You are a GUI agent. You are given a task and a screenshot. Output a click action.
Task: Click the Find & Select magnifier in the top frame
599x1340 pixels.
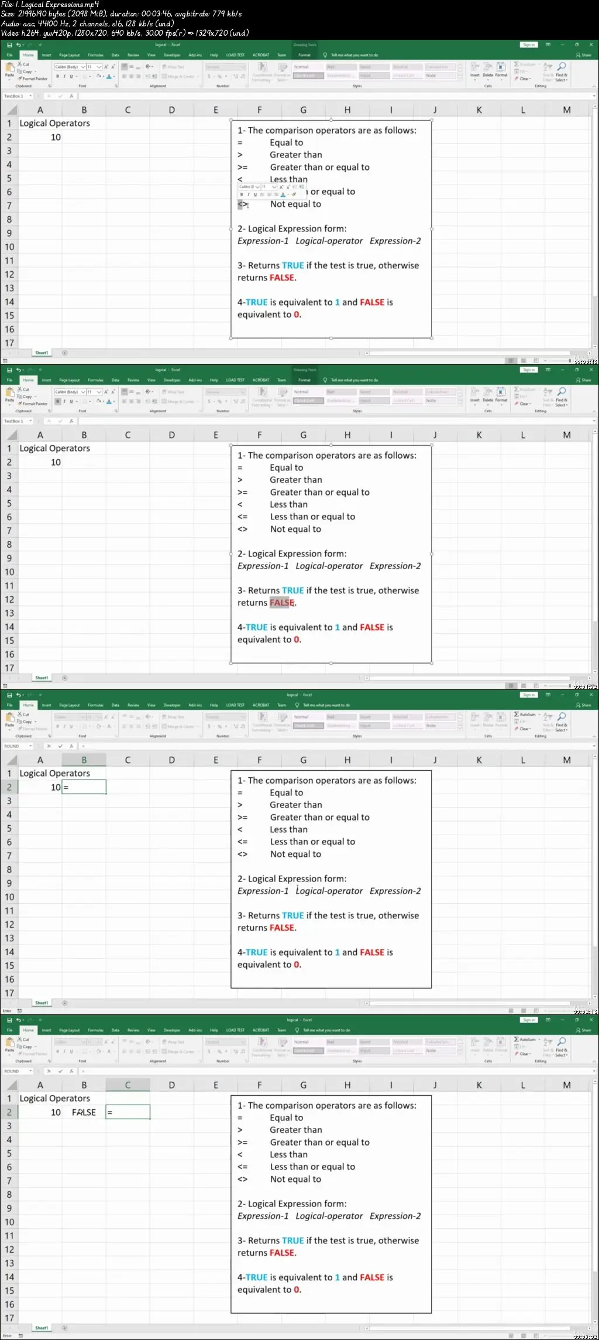[x=562, y=66]
